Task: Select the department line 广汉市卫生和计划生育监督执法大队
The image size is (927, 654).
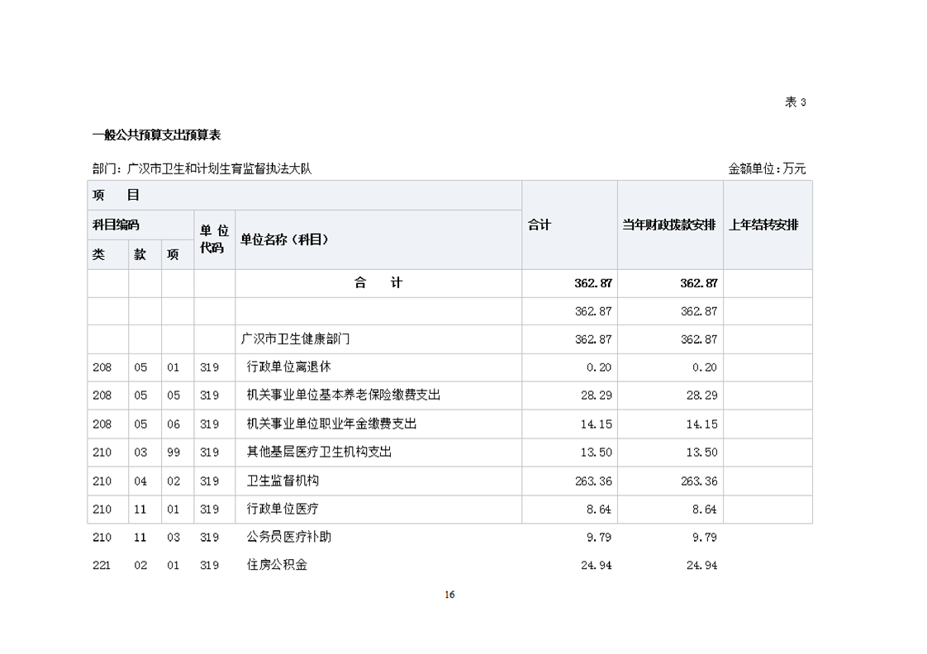Action: (202, 169)
